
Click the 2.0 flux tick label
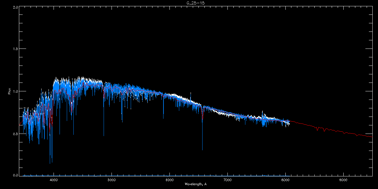click(x=15, y=7)
